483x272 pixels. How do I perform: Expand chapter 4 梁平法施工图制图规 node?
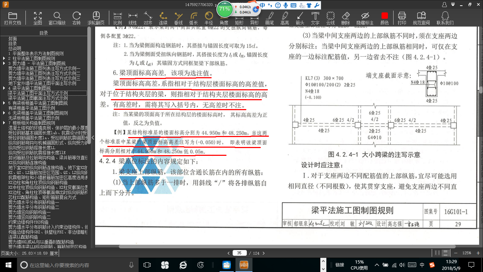tap(4, 88)
